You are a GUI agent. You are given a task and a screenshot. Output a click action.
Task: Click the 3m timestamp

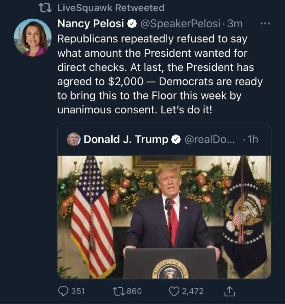[x=235, y=23]
